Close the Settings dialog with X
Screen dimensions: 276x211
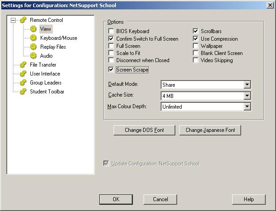270,5
